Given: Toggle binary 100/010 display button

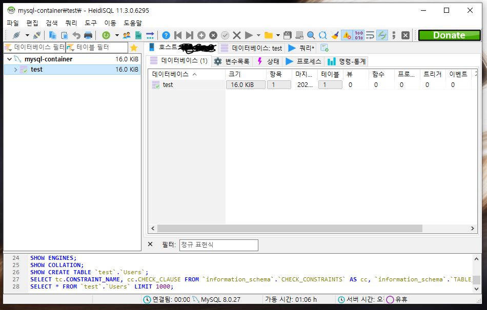Looking at the screenshot, I should (x=359, y=35).
